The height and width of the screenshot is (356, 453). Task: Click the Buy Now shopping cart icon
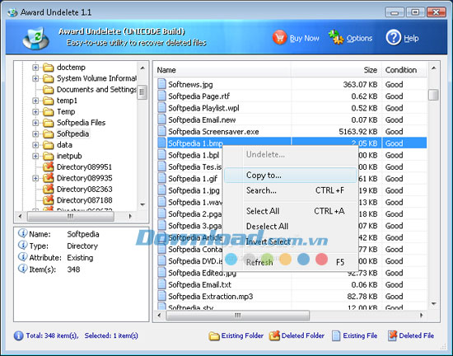[279, 38]
